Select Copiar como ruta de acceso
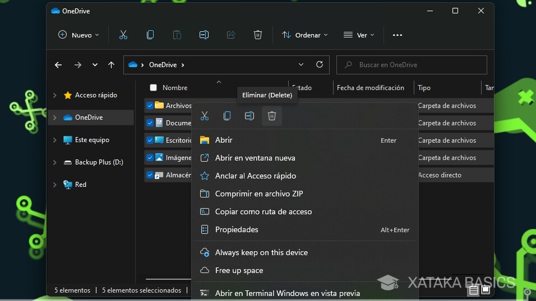This screenshot has height=301, width=536. [x=304, y=211]
